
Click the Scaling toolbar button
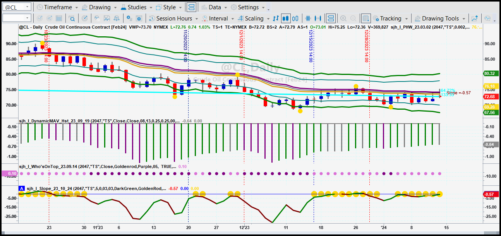(253, 18)
